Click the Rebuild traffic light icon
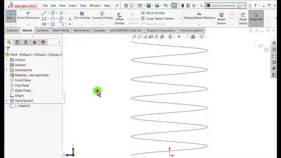This screenshot has width=281, height=158. pyautogui.click(x=183, y=6)
